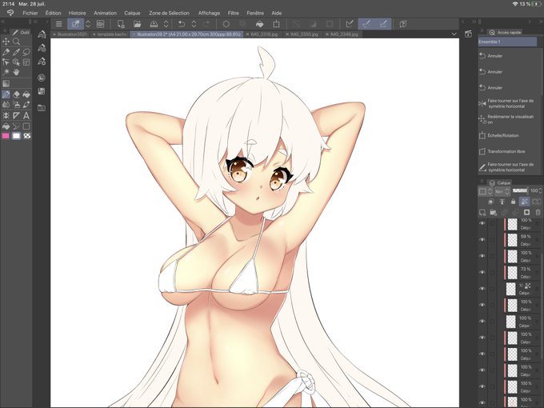Select the Zoom magnifier tool
Image resolution: width=544 pixels, height=408 pixels.
coord(16,42)
